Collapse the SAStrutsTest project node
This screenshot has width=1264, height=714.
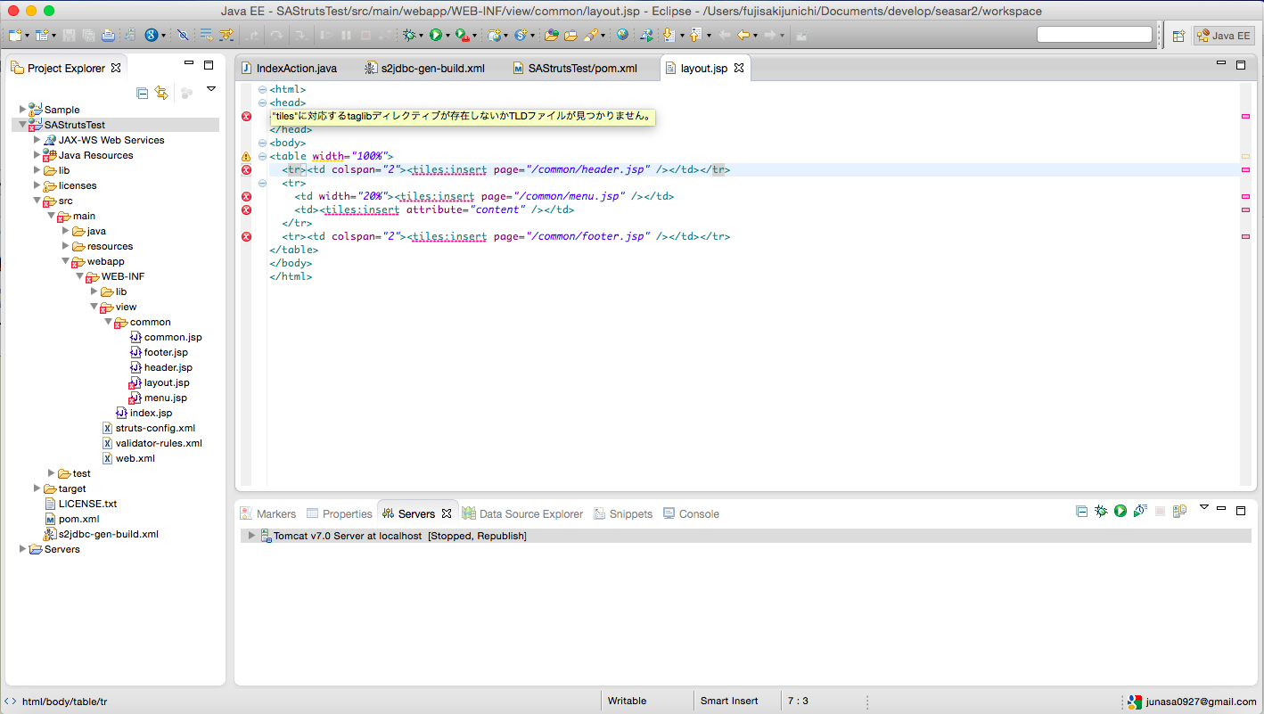pyautogui.click(x=22, y=125)
